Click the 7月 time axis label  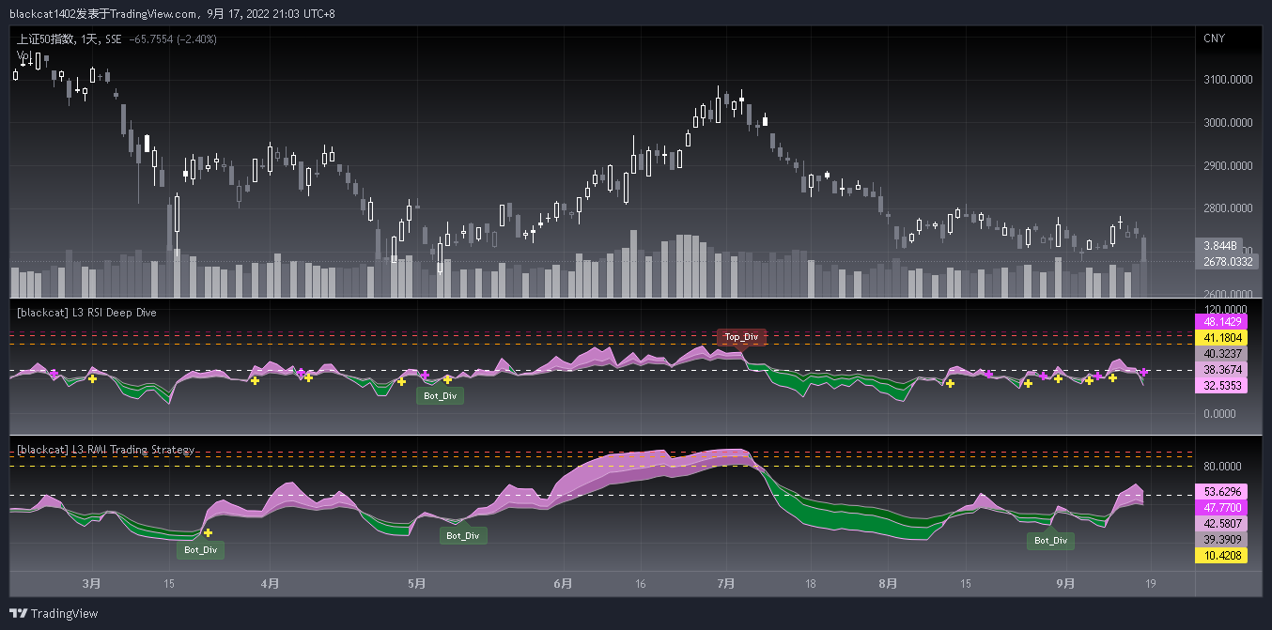pyautogui.click(x=725, y=584)
